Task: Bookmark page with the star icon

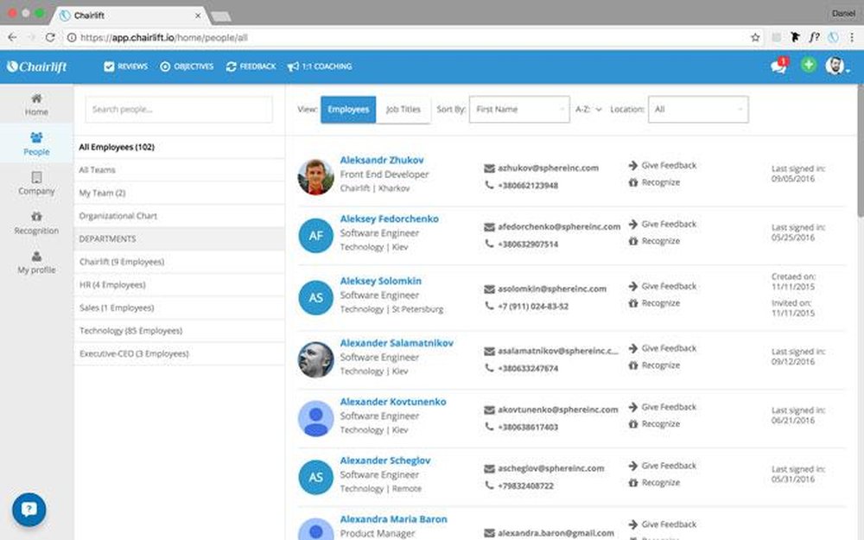Action: pyautogui.click(x=755, y=37)
